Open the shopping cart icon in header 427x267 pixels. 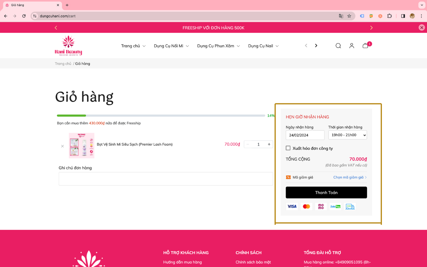coord(365,46)
